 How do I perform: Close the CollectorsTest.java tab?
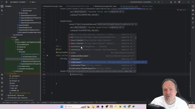click(x=140, y=6)
